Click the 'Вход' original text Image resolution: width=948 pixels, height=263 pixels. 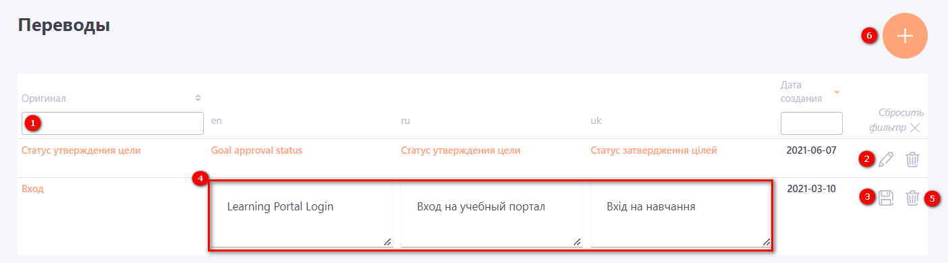[32, 189]
